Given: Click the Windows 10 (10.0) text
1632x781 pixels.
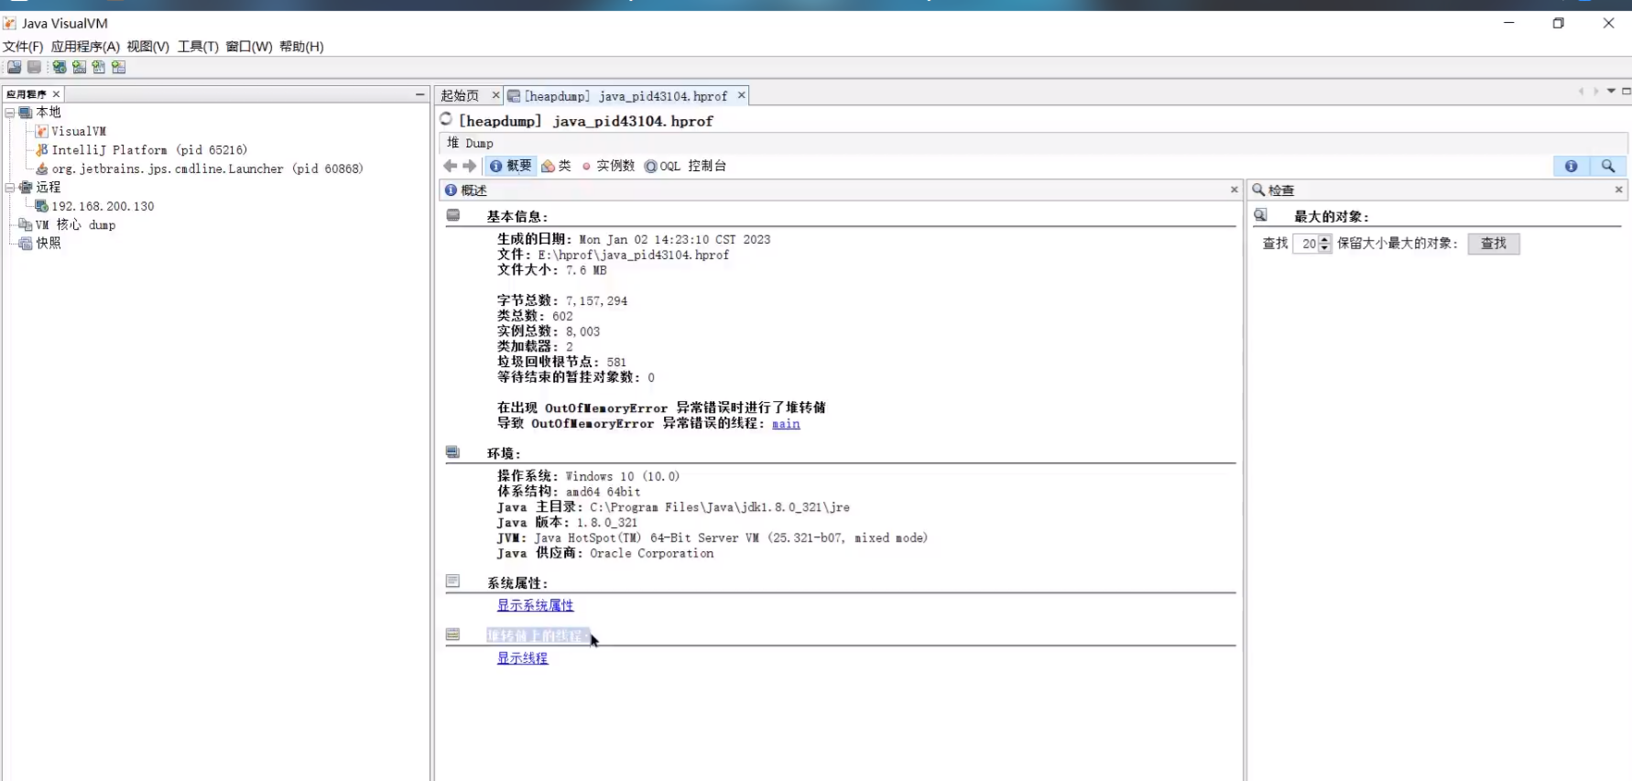Looking at the screenshot, I should tap(623, 476).
